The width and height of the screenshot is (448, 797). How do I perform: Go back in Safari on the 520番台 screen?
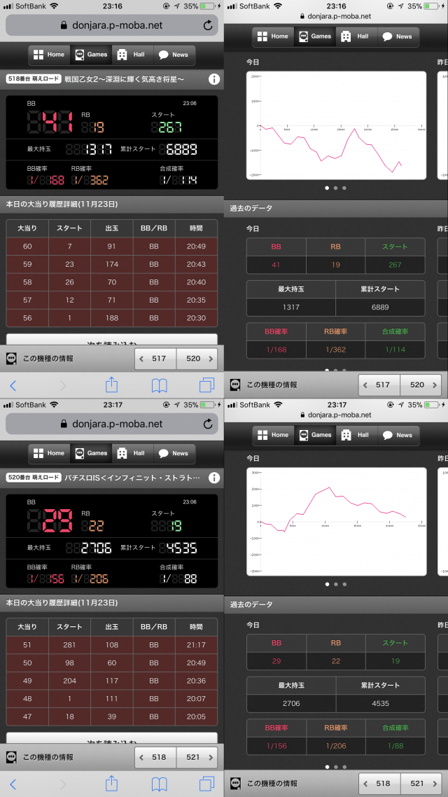(13, 784)
